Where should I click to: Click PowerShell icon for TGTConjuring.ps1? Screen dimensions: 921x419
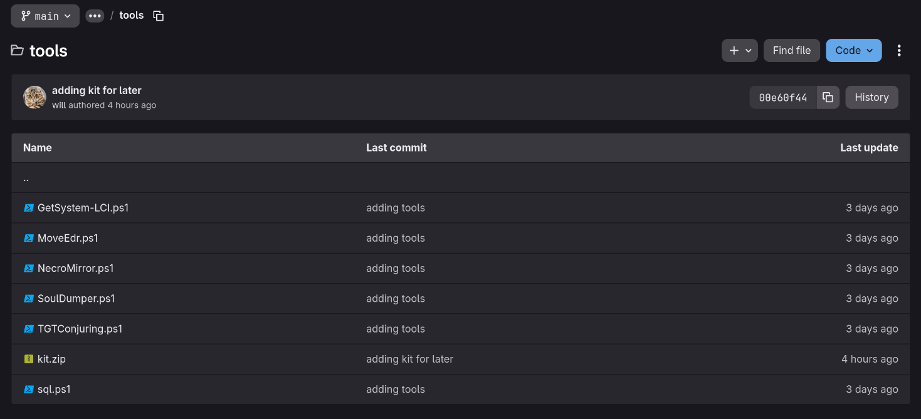(x=28, y=329)
